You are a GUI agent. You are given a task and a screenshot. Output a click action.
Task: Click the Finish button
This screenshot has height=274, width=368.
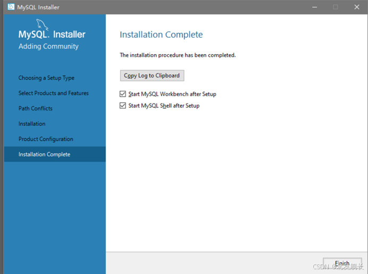click(342, 263)
